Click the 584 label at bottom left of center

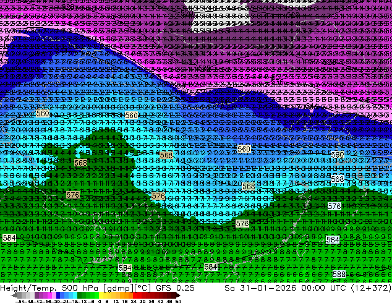coord(125,268)
